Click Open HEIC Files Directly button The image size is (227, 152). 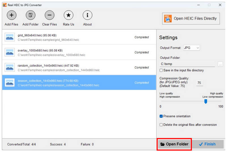point(191,19)
